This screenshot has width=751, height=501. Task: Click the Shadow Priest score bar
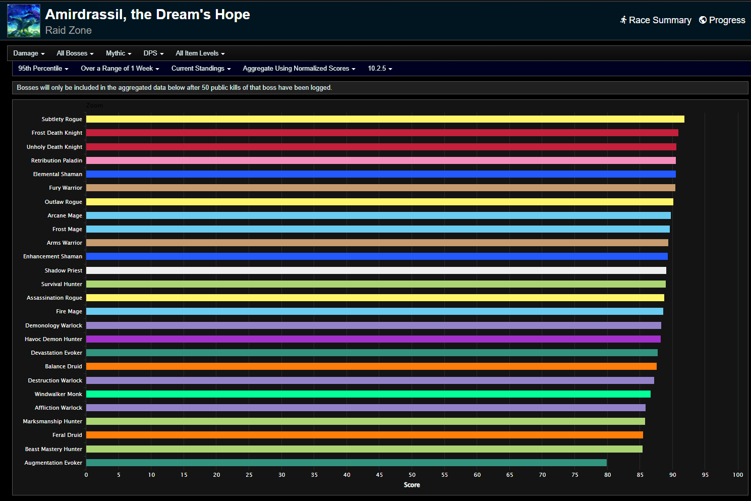point(376,270)
